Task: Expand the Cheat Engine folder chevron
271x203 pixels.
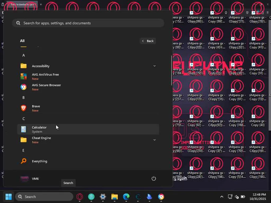Action: click(155, 140)
